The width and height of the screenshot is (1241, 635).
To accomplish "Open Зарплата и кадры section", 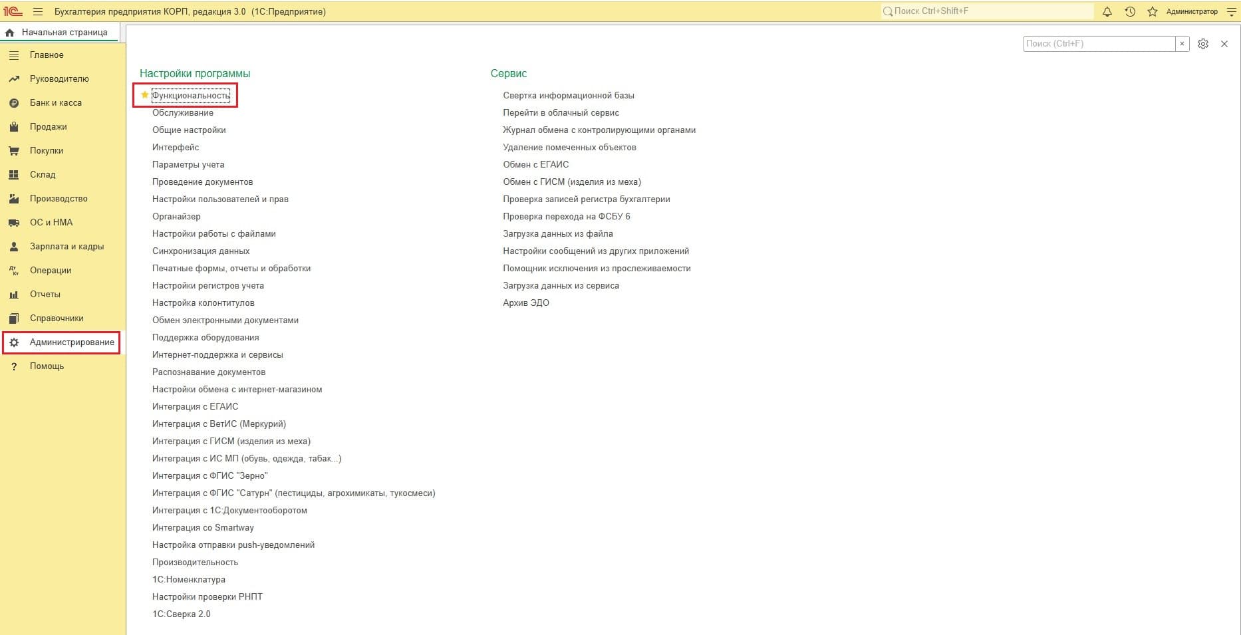I will click(67, 247).
